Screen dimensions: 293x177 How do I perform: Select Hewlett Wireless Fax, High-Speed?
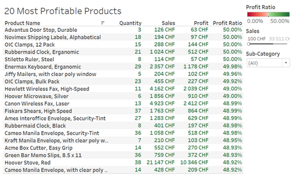pos(47,89)
